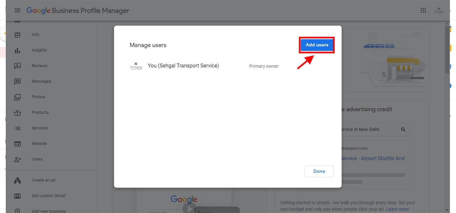Screen dimensions: 456x213
Task: Click the Messages chat icon
Action: point(18,81)
